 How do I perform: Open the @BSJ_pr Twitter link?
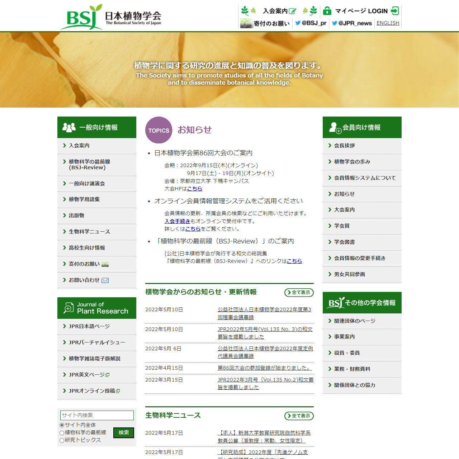click(311, 23)
